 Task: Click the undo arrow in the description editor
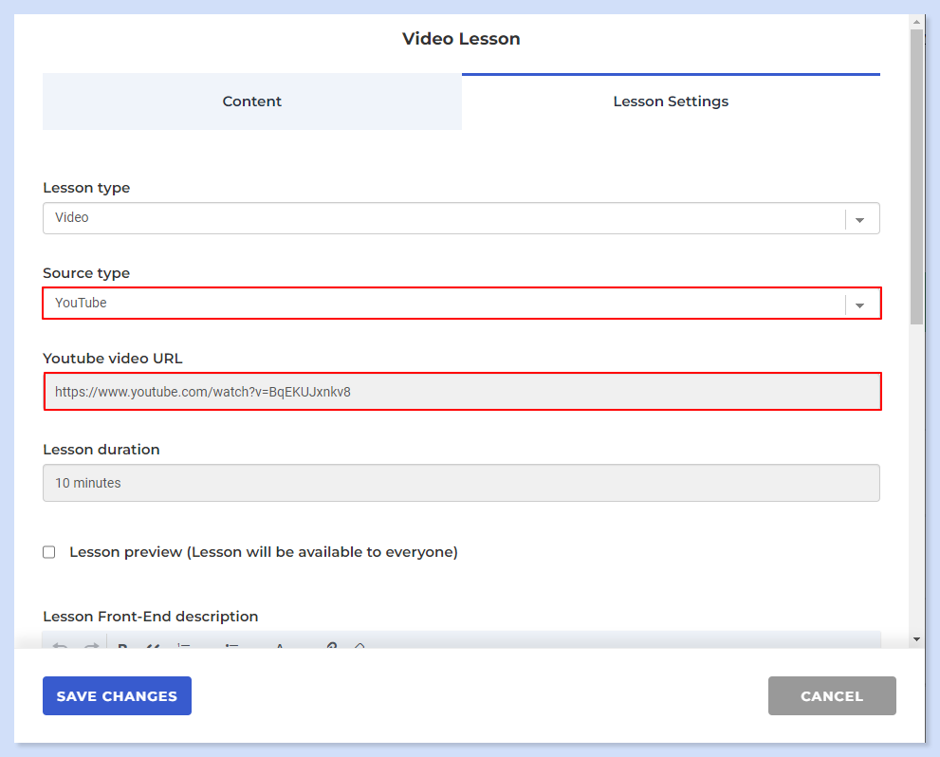click(60, 645)
